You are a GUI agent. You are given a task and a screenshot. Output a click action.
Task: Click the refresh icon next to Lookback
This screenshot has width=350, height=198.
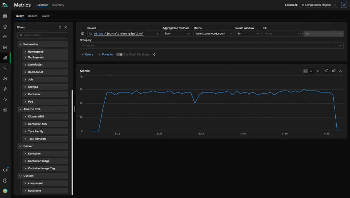pyautogui.click(x=344, y=5)
